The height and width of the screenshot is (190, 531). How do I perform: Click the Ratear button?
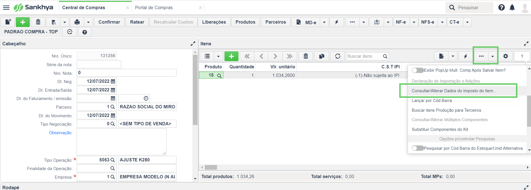tap(137, 22)
